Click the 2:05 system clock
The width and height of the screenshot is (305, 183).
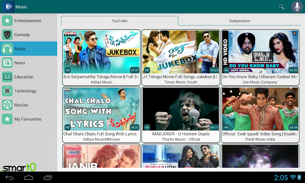tap(281, 177)
